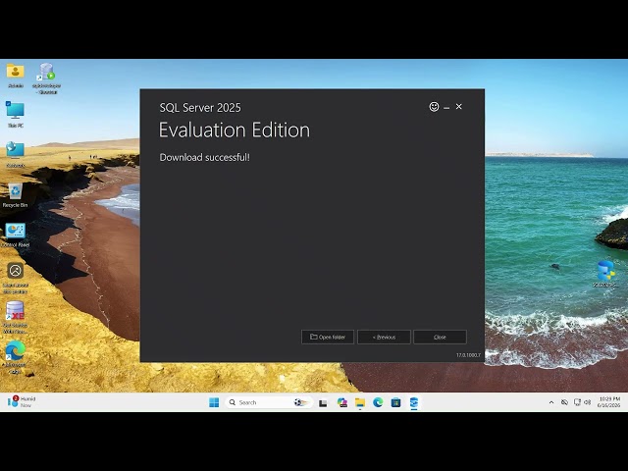Click the "Download successful!" message

(205, 157)
